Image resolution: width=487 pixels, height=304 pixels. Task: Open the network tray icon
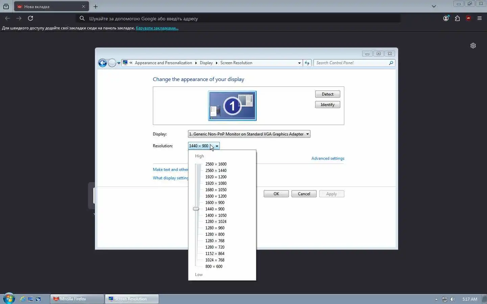[445, 299]
